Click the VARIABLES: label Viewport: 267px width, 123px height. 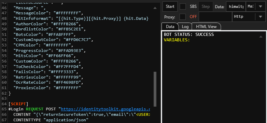[x=177, y=40]
